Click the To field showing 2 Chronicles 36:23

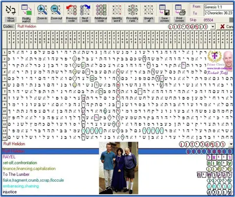(x=218, y=13)
